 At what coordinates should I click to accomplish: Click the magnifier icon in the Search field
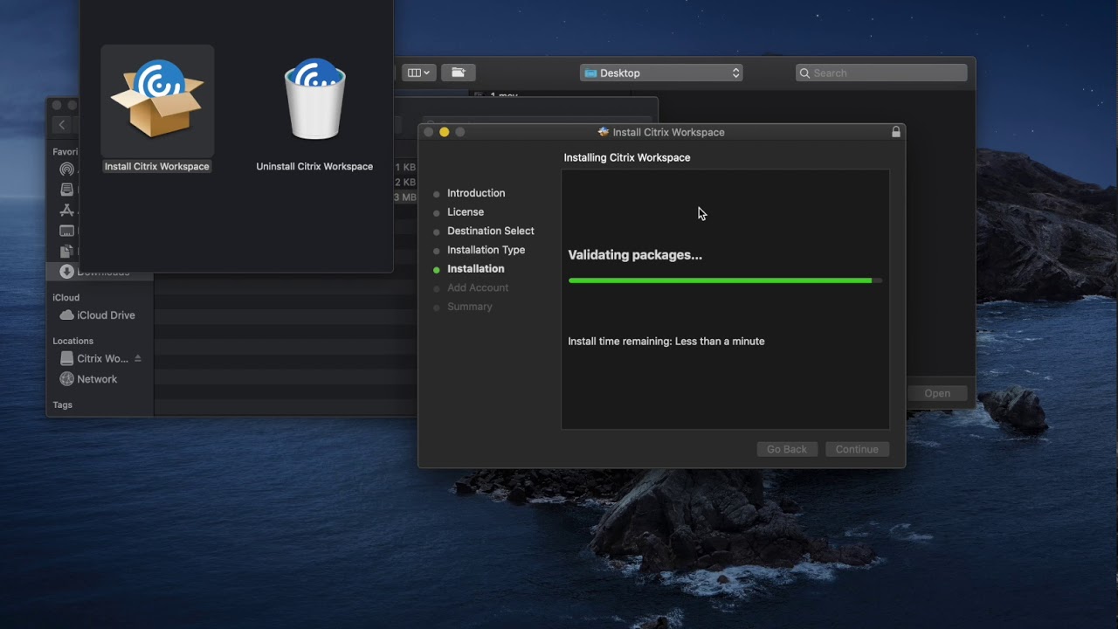click(x=804, y=73)
